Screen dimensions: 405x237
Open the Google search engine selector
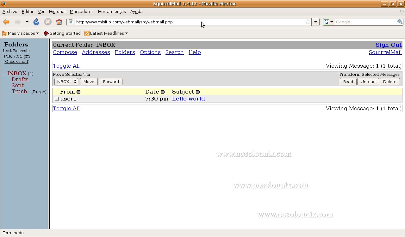(329, 22)
